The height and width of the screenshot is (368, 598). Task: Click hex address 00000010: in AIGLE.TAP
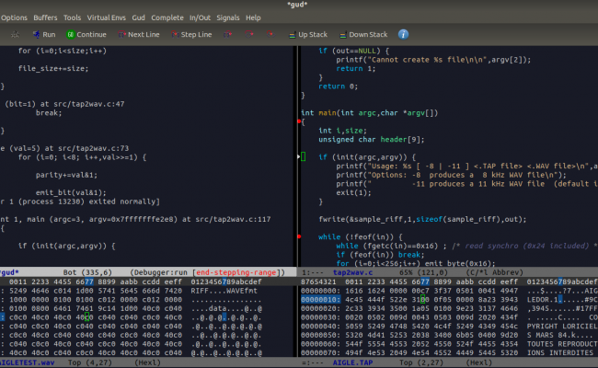click(320, 300)
